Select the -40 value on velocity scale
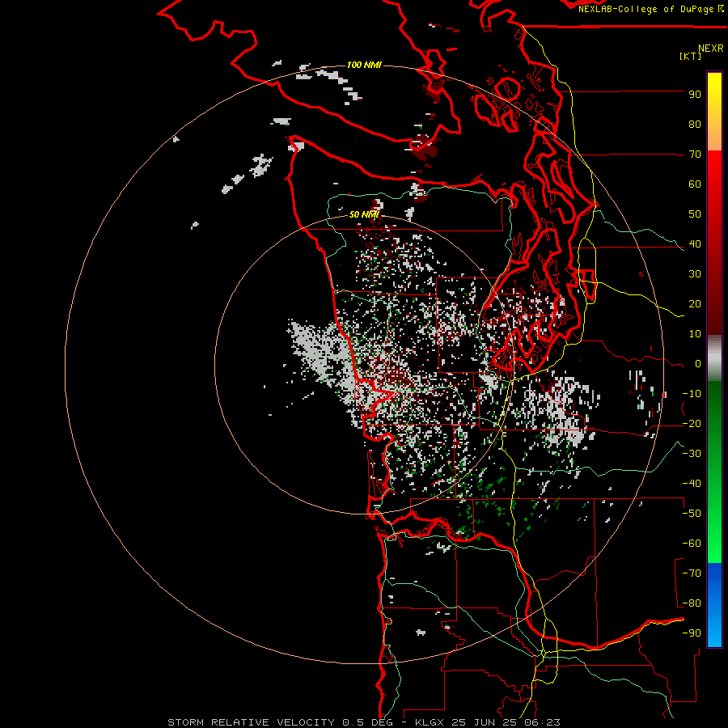 tap(692, 484)
